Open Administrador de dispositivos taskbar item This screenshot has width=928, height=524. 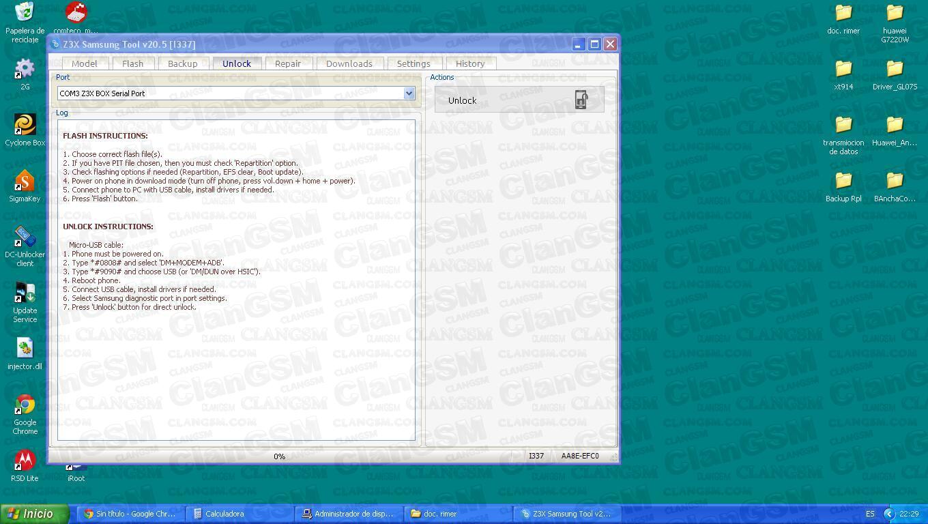click(348, 514)
